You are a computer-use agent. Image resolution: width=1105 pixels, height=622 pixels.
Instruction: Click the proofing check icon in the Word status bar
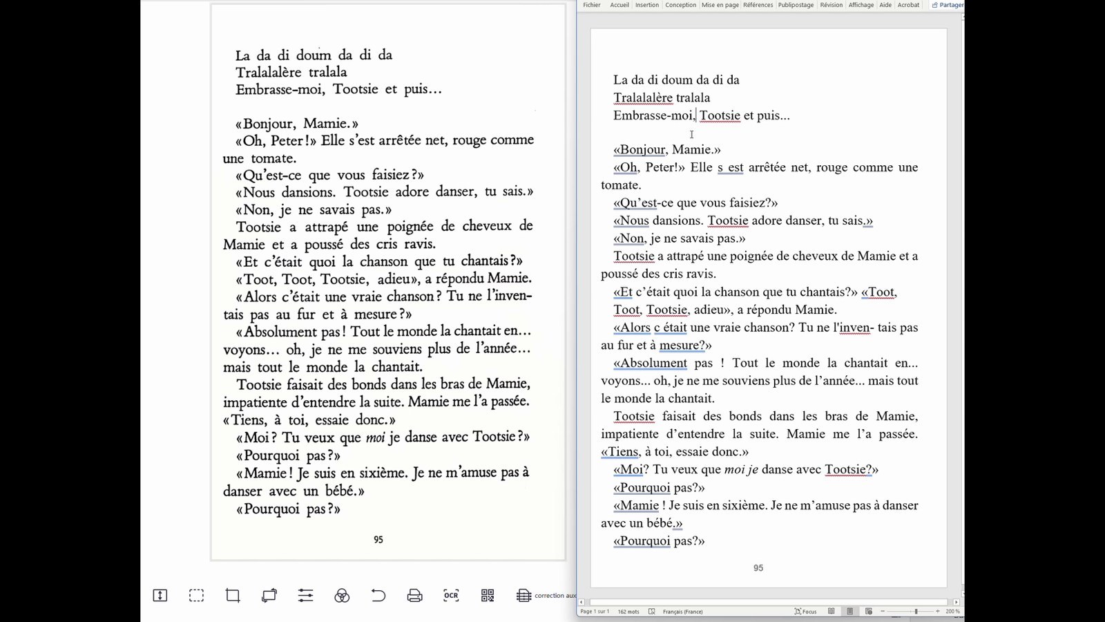pos(651,612)
